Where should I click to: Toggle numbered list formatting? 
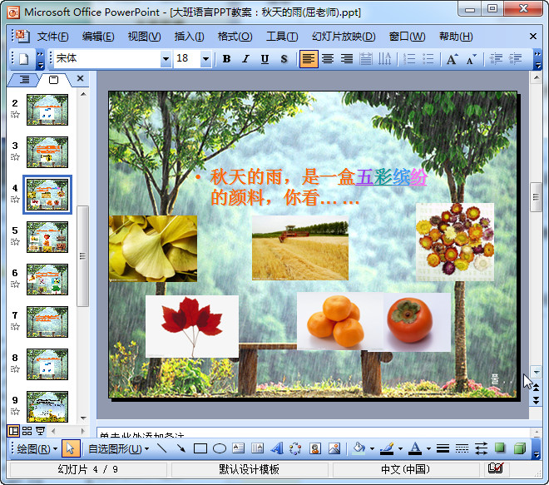click(409, 58)
